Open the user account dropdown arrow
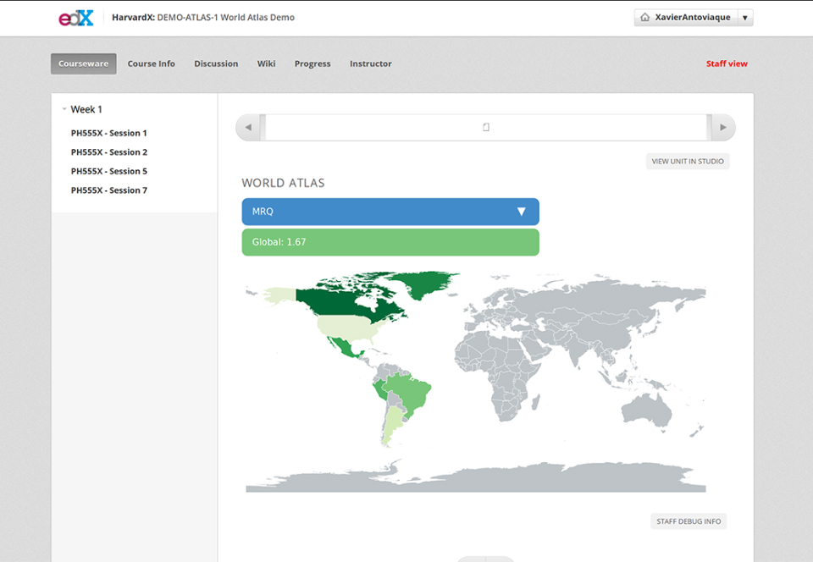 [745, 18]
